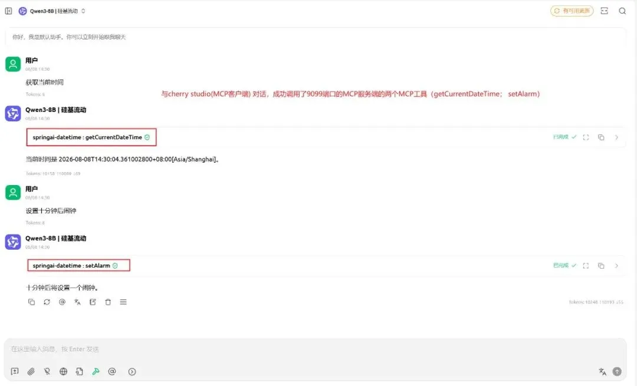637x386 pixels.
Task: Click the translate icon beside send button
Action: pos(602,371)
